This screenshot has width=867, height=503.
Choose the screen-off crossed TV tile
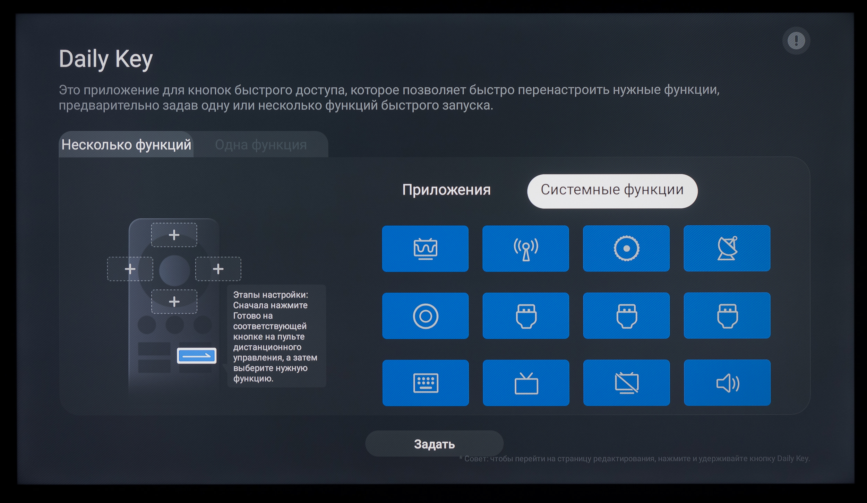pyautogui.click(x=626, y=383)
